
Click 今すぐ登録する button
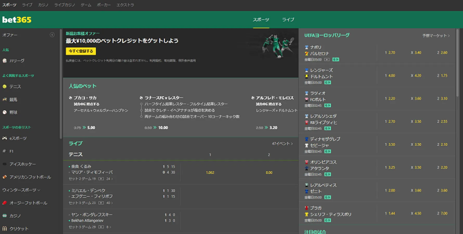81,51
